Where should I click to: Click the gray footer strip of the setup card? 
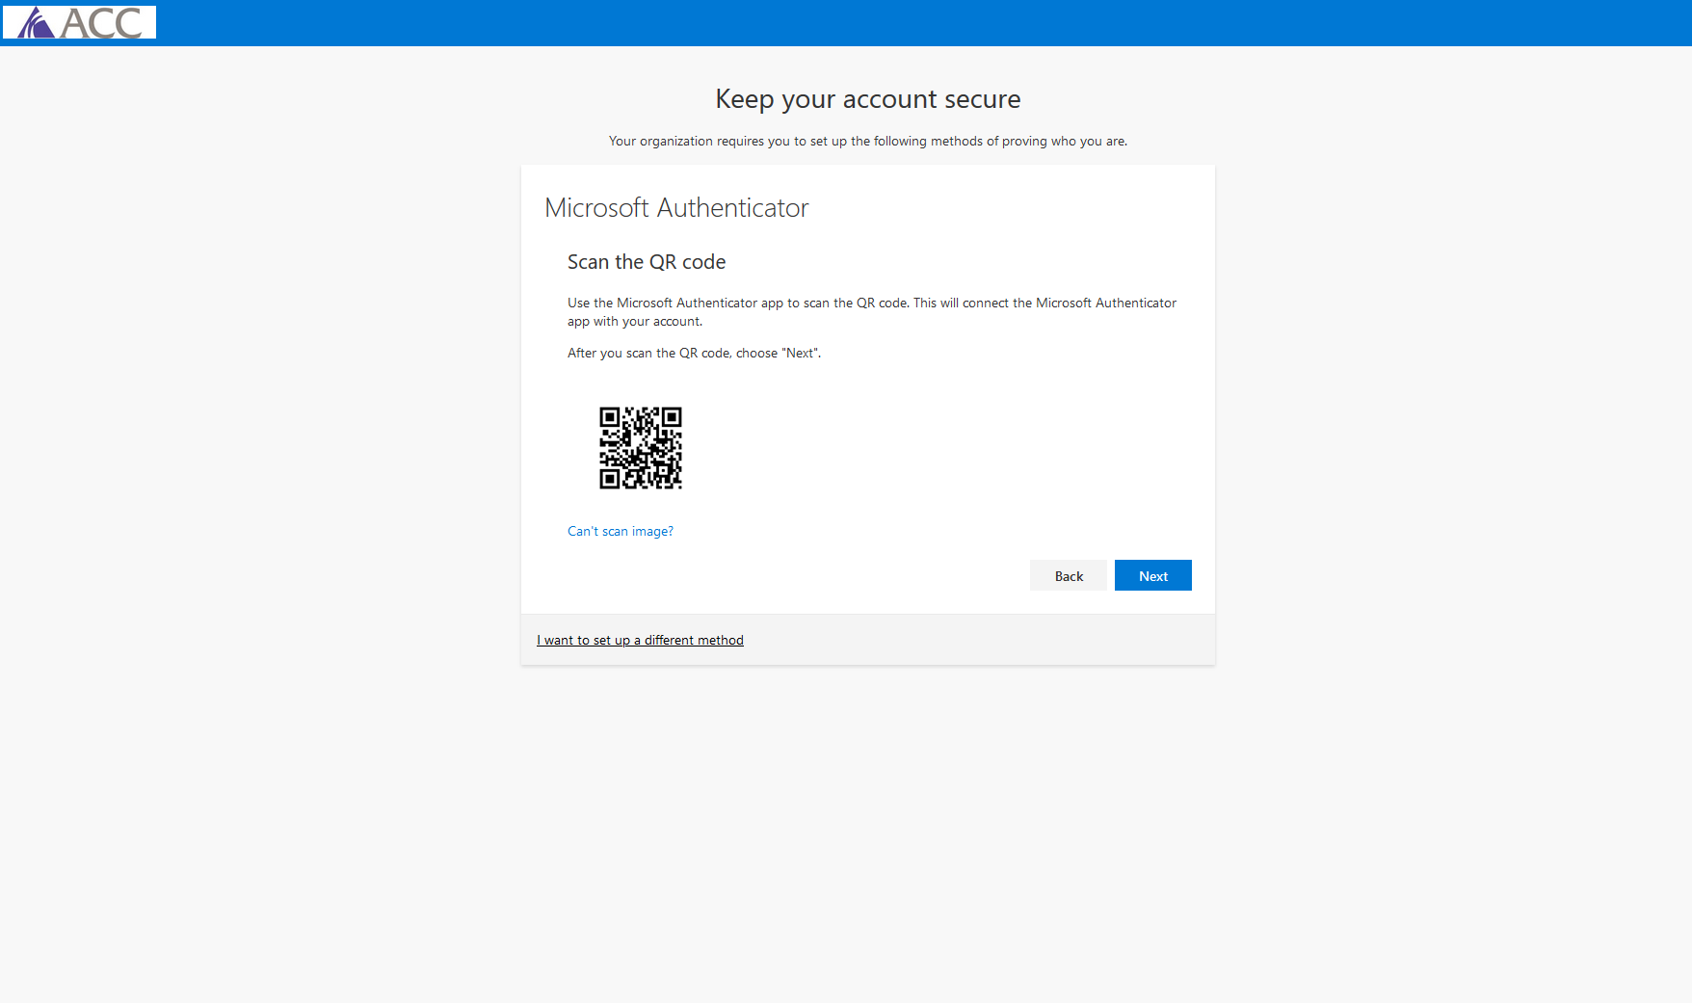coord(867,639)
